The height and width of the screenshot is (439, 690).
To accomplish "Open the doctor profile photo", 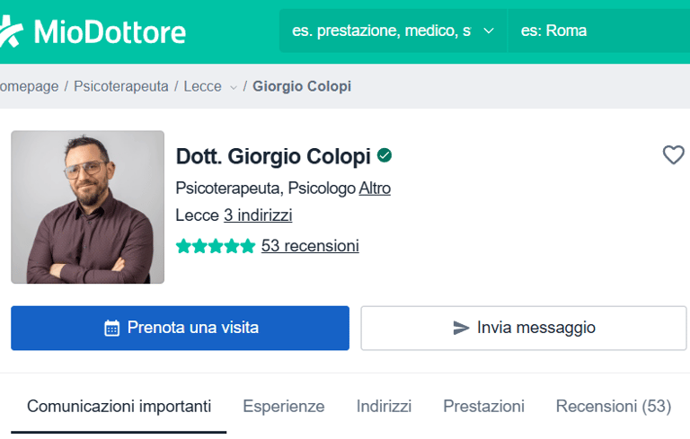I will tap(87, 206).
